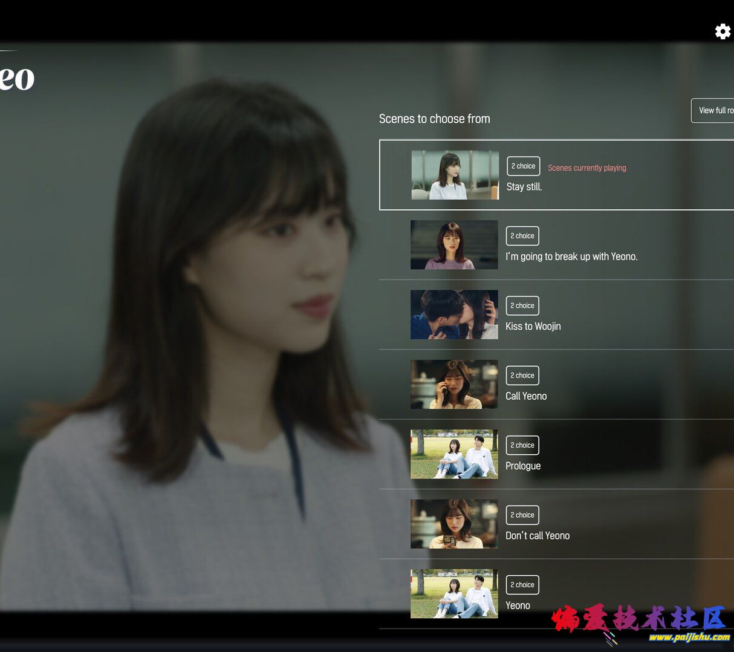This screenshot has height=652, width=734.
Task: Click the Prologue scene thumbnail
Action: coord(454,454)
